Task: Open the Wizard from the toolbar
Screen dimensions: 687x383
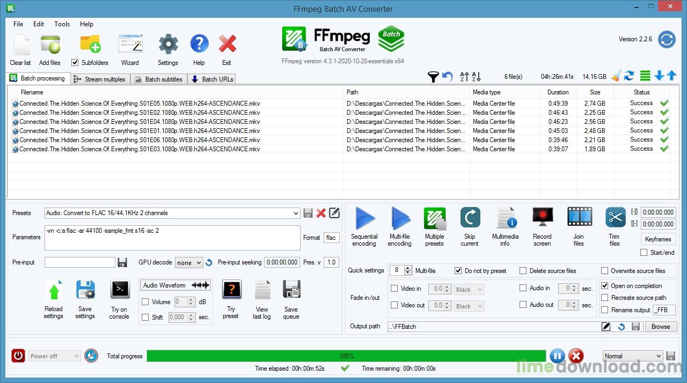Action: pyautogui.click(x=130, y=45)
